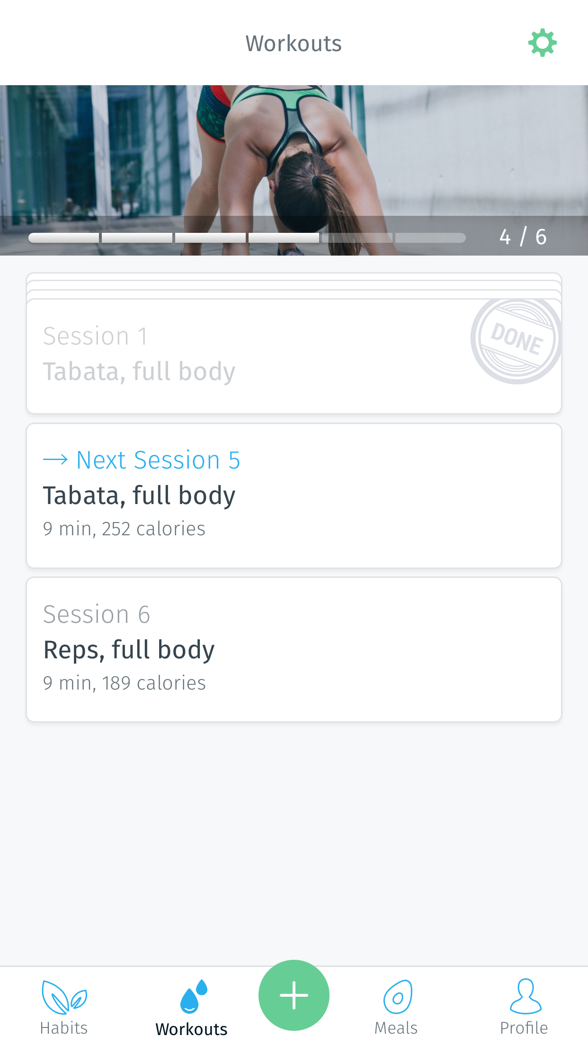This screenshot has height=1045, width=588.
Task: Switch to the Habits tab label
Action: coord(64,1028)
